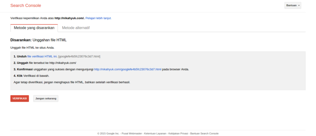Open Ketentuan Layanan footer link
The width and height of the screenshot is (316, 136).
(x=155, y=134)
